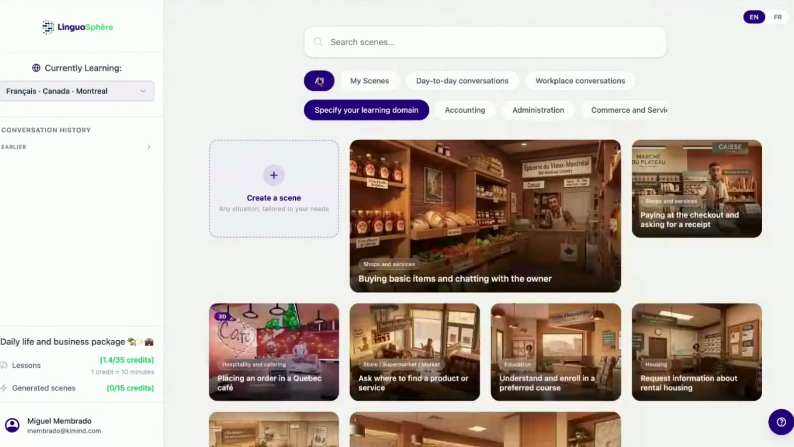The height and width of the screenshot is (447, 794).
Task: Open Workplace conversations tab
Action: (x=580, y=81)
